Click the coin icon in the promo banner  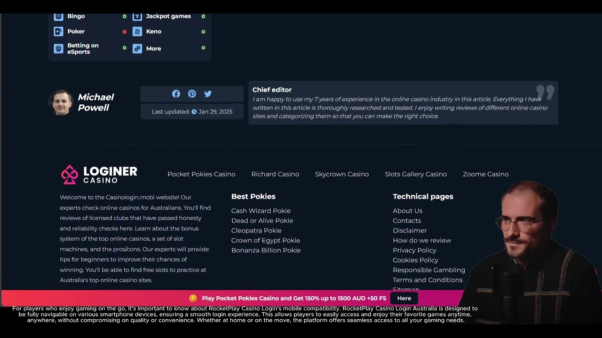pyautogui.click(x=193, y=298)
